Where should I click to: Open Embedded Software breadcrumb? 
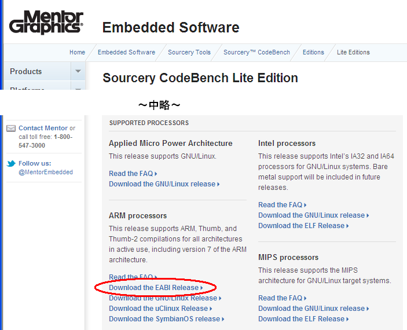click(126, 52)
